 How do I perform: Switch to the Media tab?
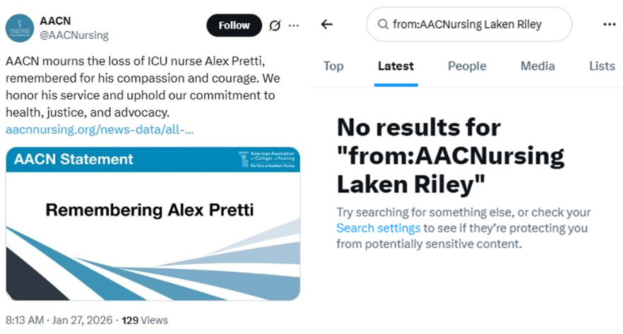[538, 66]
